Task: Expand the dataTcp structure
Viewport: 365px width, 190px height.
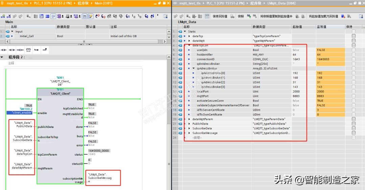Action: (189, 36)
